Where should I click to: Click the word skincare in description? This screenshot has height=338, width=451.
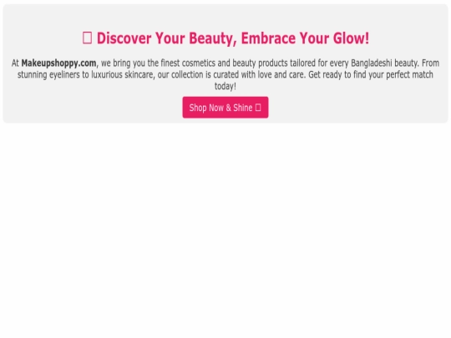pyautogui.click(x=139, y=75)
